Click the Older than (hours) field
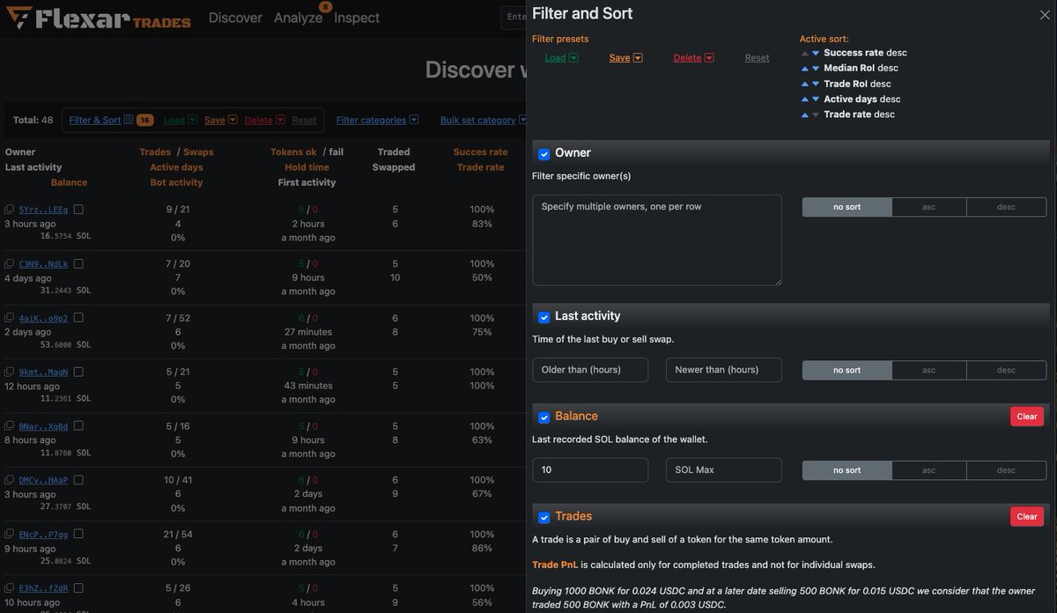 point(590,370)
